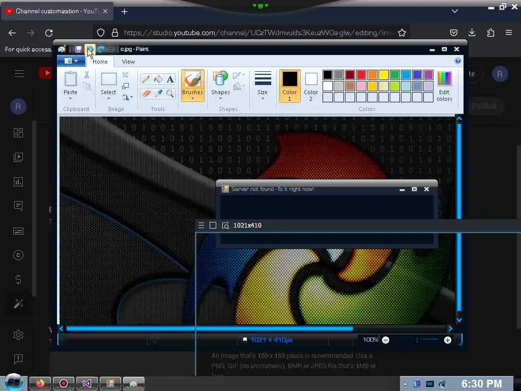
Task: Click the Save icon in Paint title bar
Action: [x=78, y=49]
